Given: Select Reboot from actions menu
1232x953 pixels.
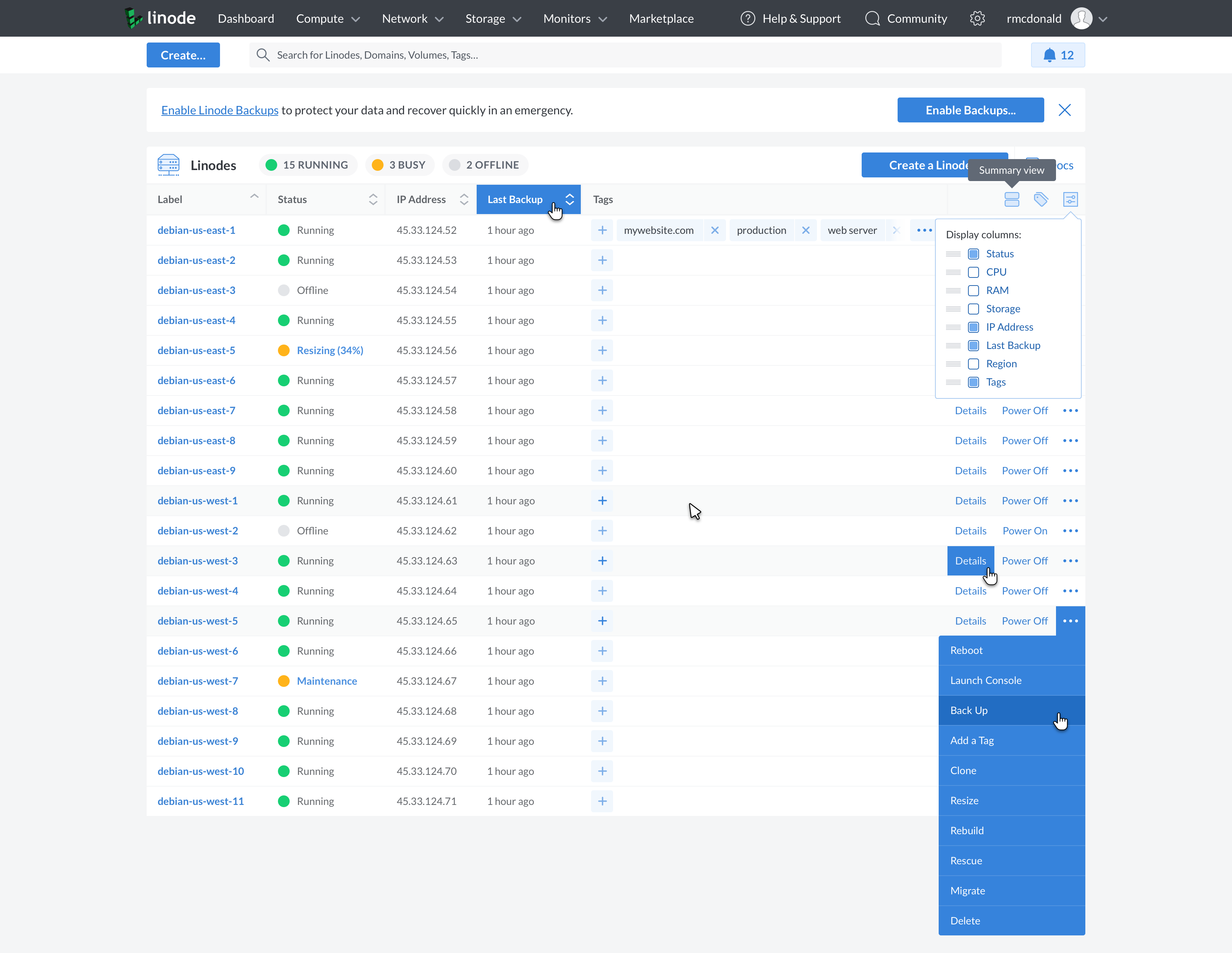Looking at the screenshot, I should (x=1011, y=650).
